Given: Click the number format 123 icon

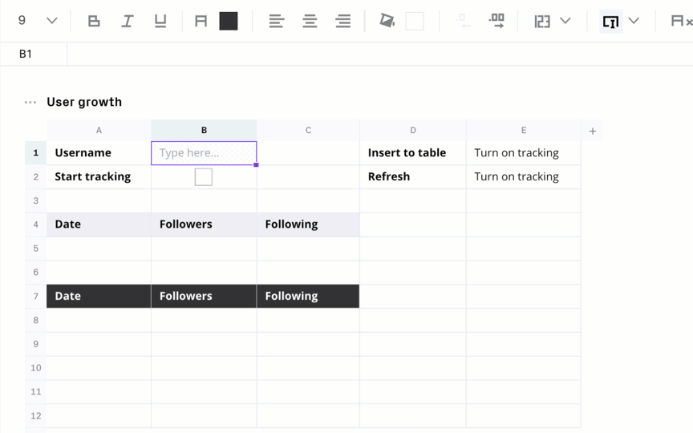Looking at the screenshot, I should point(542,21).
